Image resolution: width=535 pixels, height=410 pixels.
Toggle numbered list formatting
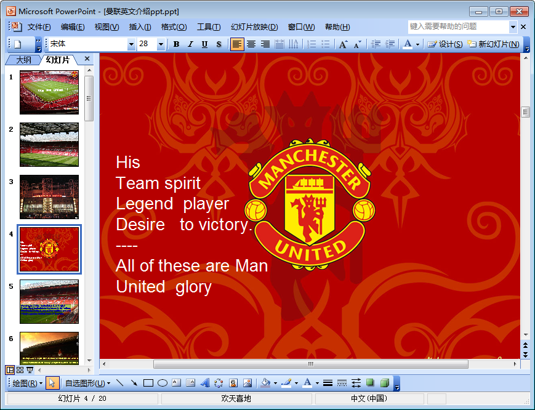click(x=311, y=44)
